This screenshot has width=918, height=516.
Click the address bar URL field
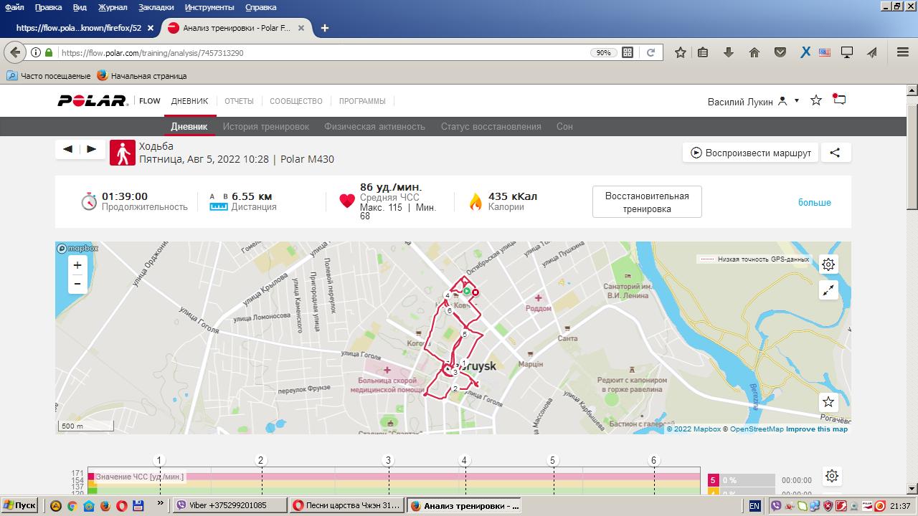(x=323, y=52)
